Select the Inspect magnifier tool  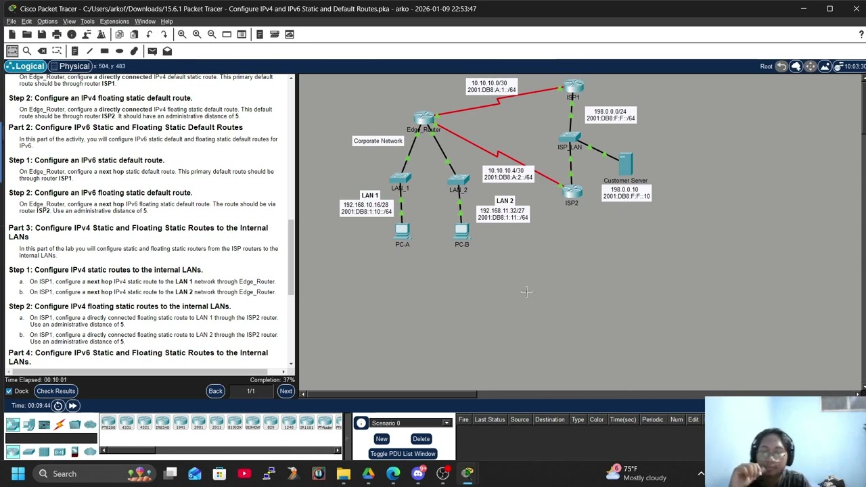(27, 51)
